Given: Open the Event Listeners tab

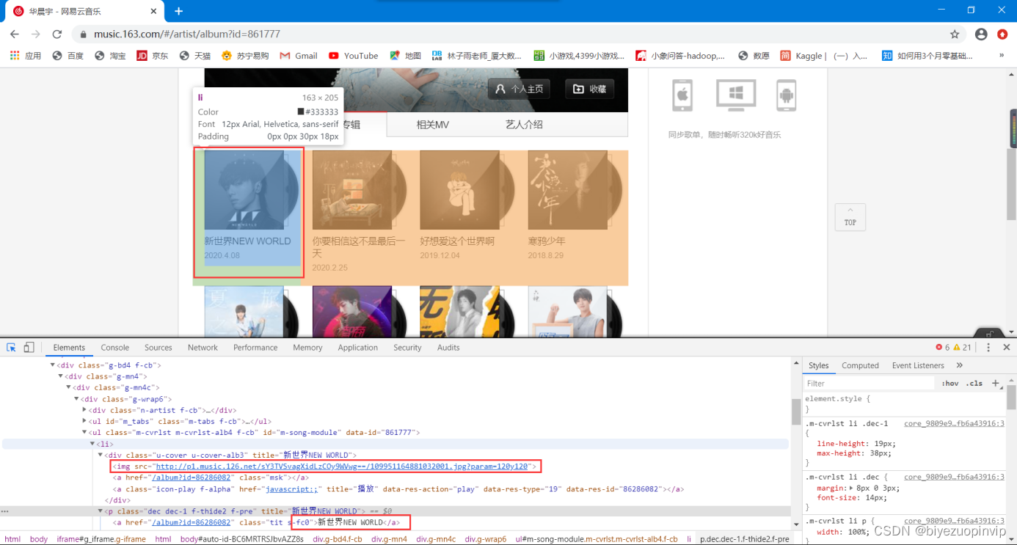Looking at the screenshot, I should [x=918, y=365].
